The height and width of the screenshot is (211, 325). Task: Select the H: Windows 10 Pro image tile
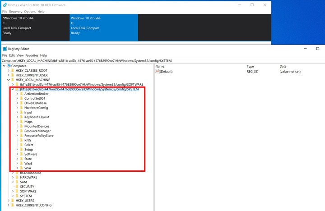tap(104, 28)
